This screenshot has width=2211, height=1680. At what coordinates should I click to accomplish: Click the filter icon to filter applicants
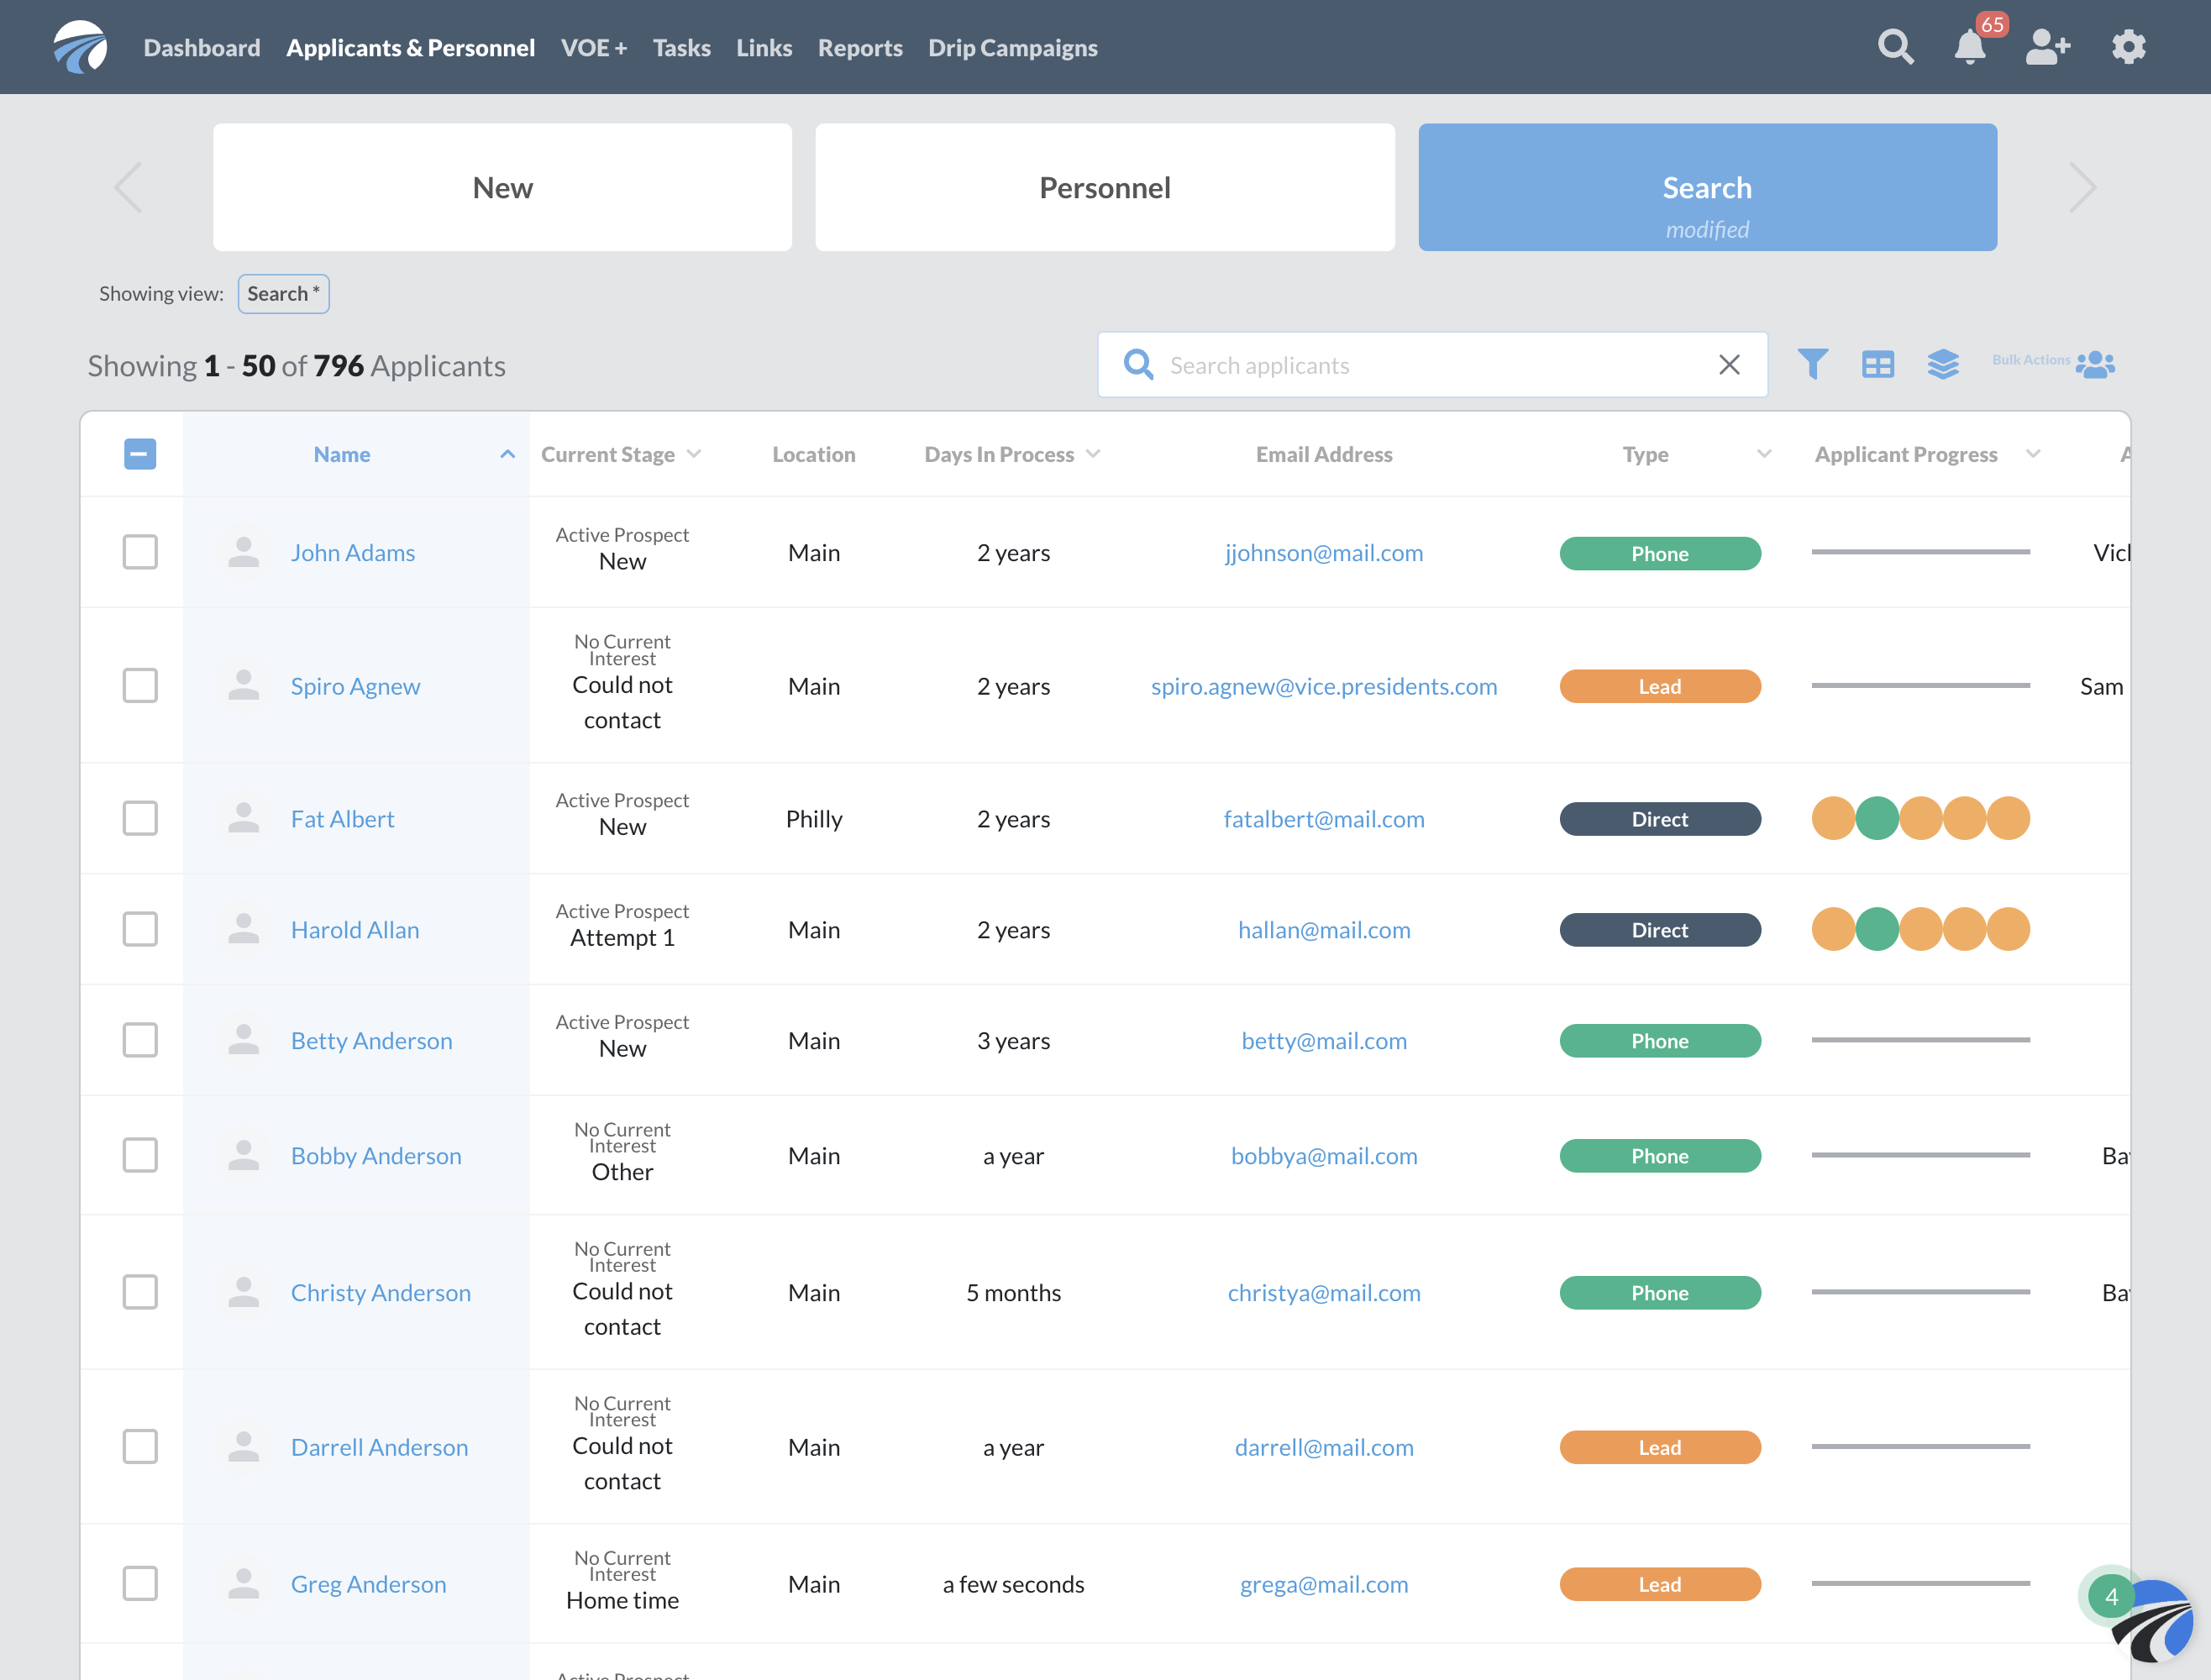1814,364
